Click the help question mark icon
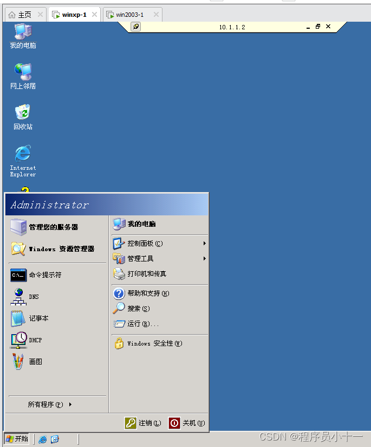371x447 pixels. (119, 293)
